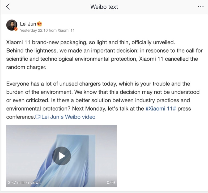Viewport: 208px width, 193px height.
Task: Open the three-dot more options menu
Action: (201, 7)
